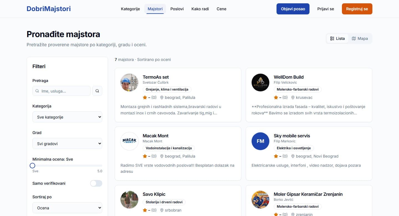The image size is (399, 216).
Task: Click Prijavi se link
Action: point(326,9)
